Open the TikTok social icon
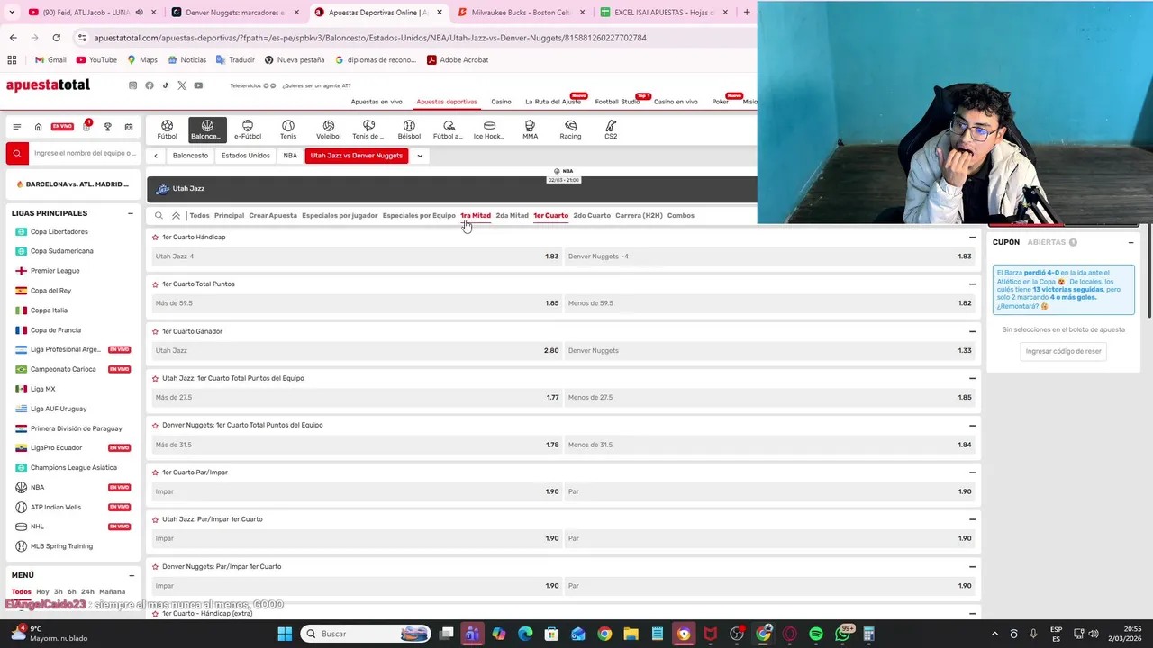The height and width of the screenshot is (648, 1153). (165, 85)
